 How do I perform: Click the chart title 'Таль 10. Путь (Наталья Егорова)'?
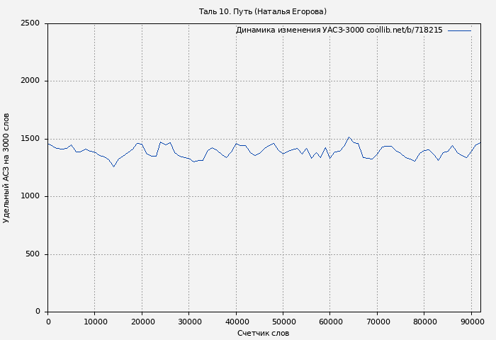click(x=262, y=11)
